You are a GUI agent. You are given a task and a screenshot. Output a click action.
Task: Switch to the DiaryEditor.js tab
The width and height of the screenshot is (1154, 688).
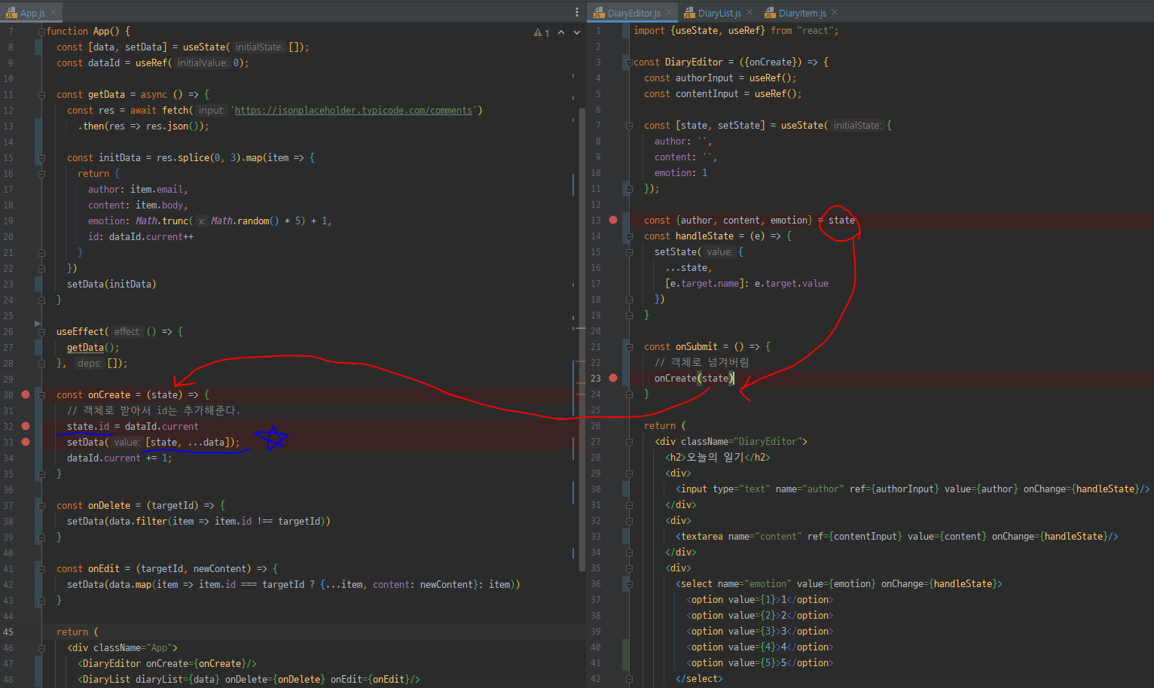click(633, 13)
